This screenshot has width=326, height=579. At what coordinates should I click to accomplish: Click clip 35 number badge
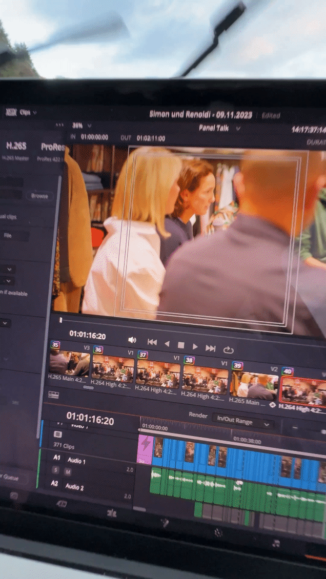tap(55, 345)
